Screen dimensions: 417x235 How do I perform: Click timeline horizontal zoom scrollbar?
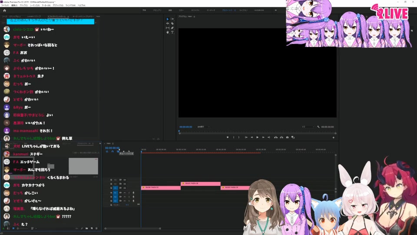click(133, 228)
